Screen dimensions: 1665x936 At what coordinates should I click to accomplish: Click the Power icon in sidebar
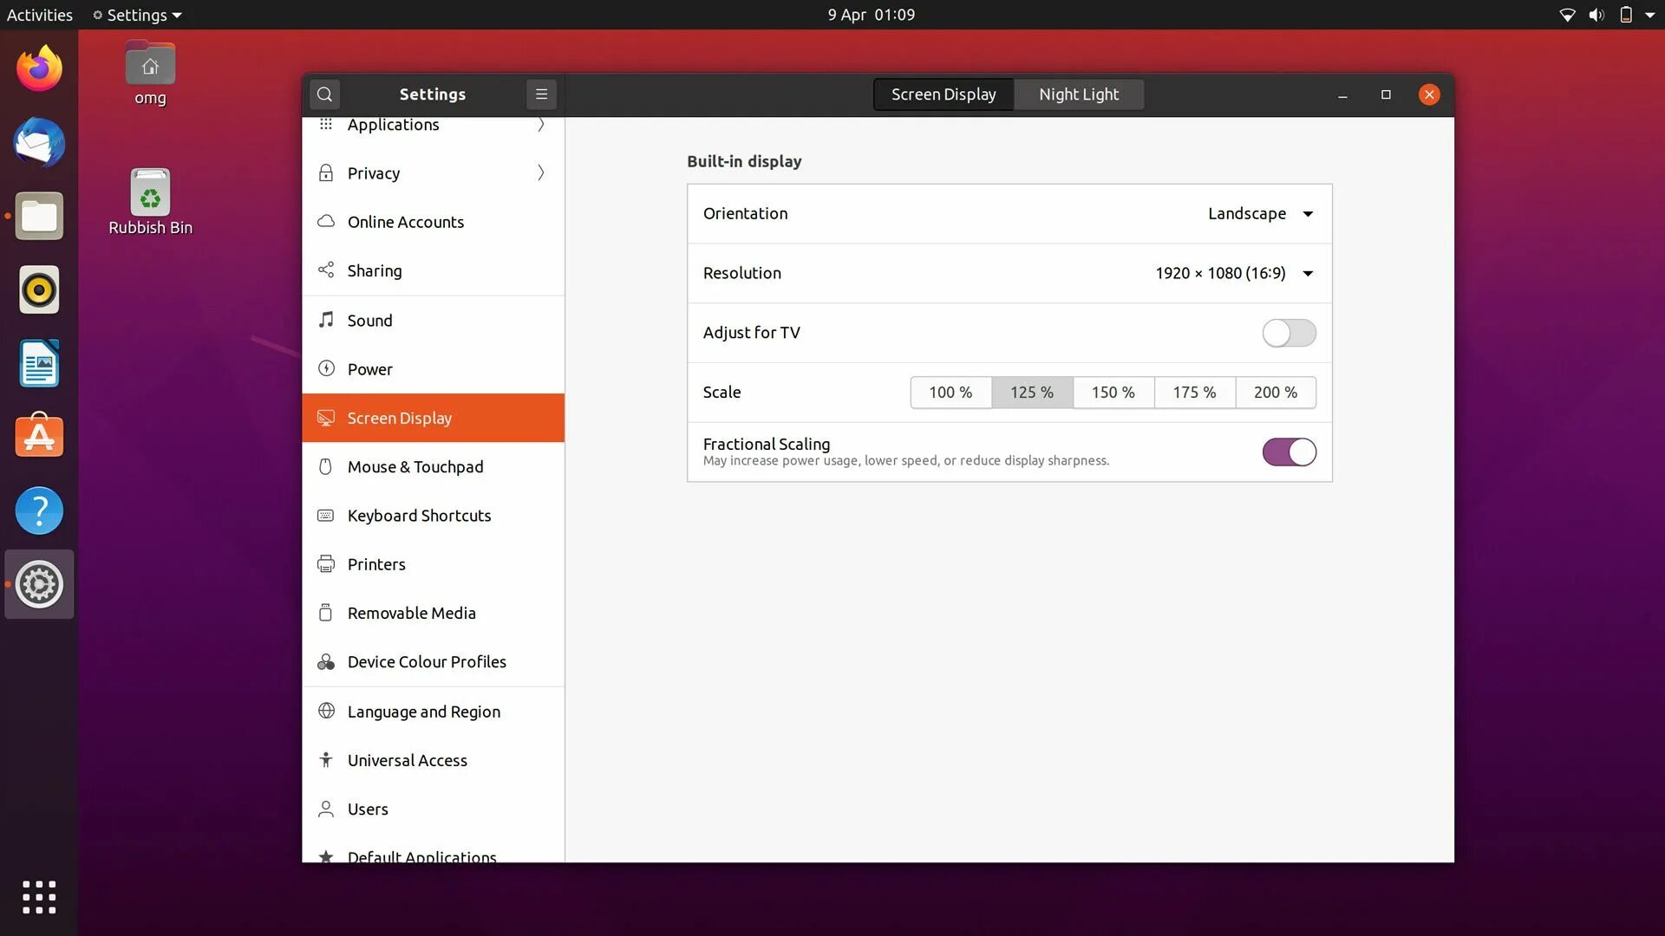click(326, 368)
